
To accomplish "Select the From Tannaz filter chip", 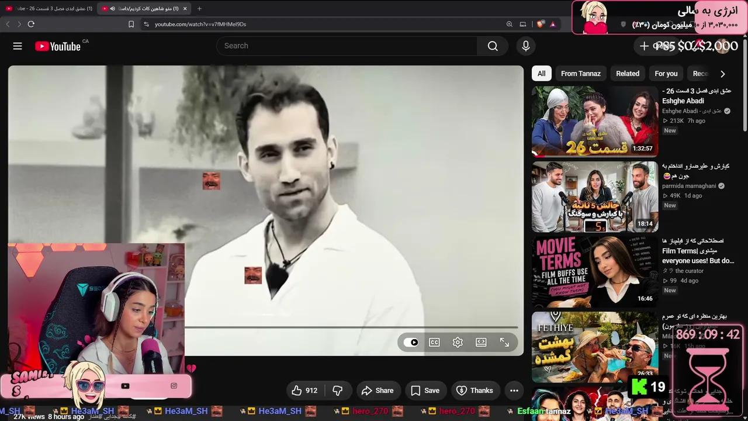I will (581, 74).
